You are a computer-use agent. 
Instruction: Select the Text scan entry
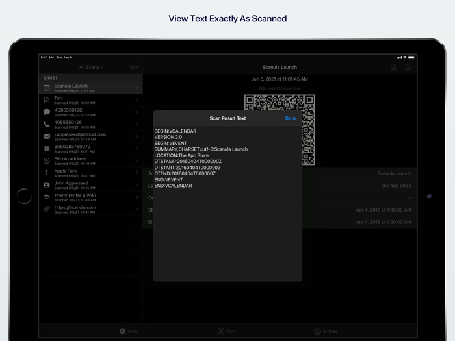click(x=90, y=100)
